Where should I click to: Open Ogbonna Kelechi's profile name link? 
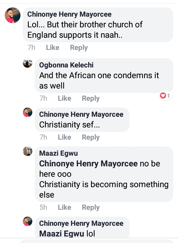(x=64, y=65)
